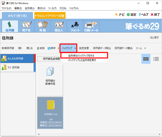The width and height of the screenshot is (162, 137).
Task: Select the 住所録 address book icon in ribbon
Action: click(10, 26)
